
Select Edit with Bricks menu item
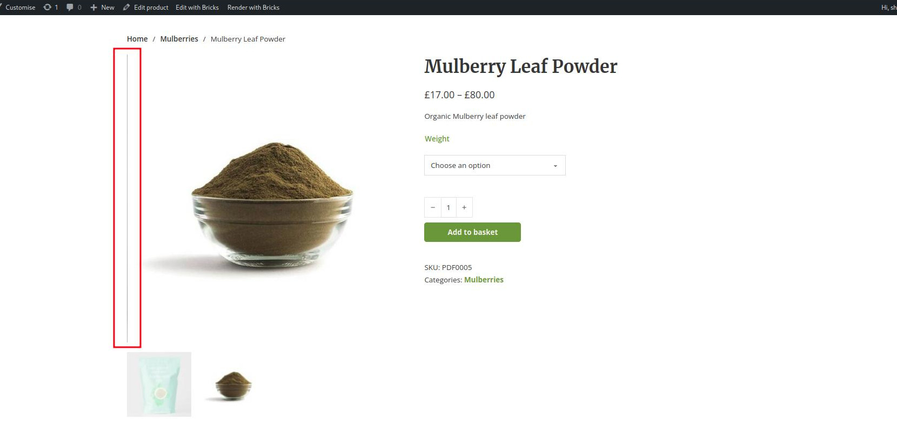pos(197,8)
